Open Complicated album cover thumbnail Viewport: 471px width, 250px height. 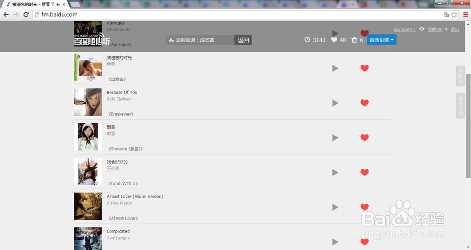(x=88, y=239)
